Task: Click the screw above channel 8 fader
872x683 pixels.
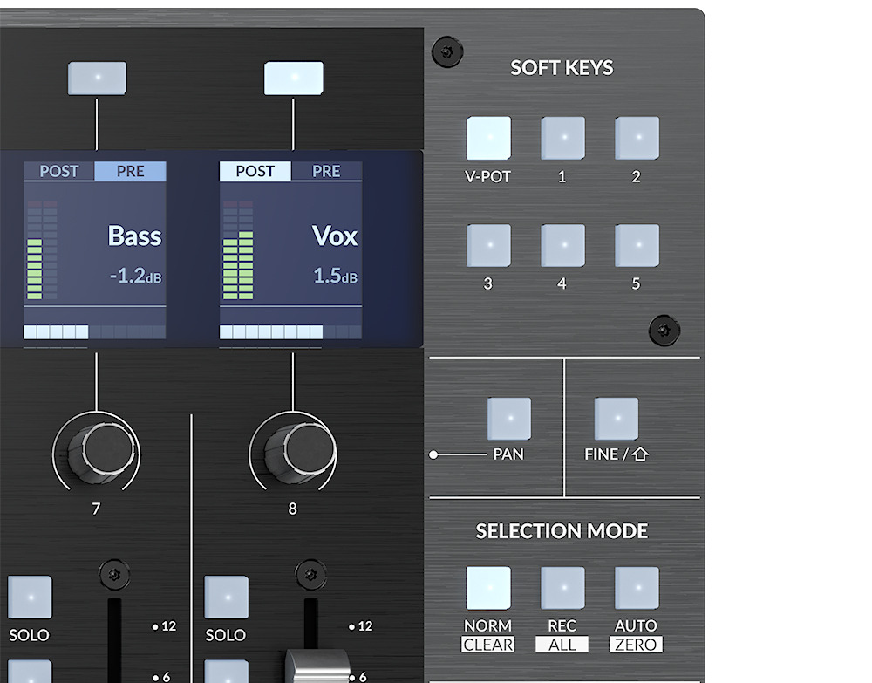Action: (x=311, y=575)
